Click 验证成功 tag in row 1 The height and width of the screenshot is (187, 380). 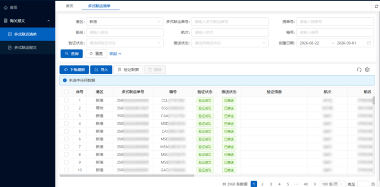click(x=205, y=100)
